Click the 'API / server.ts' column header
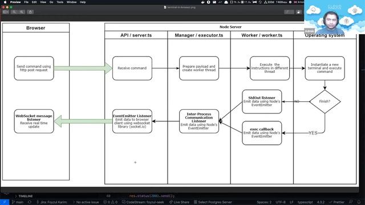This screenshot has width=365, height=205. point(136,35)
